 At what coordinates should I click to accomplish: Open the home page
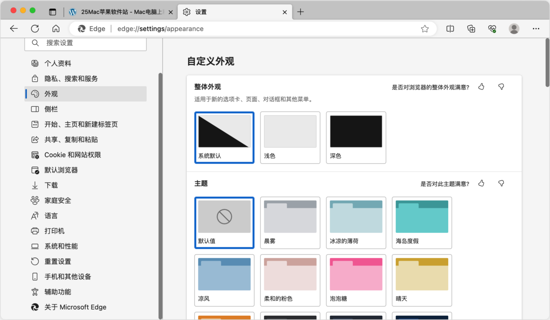pyautogui.click(x=56, y=29)
